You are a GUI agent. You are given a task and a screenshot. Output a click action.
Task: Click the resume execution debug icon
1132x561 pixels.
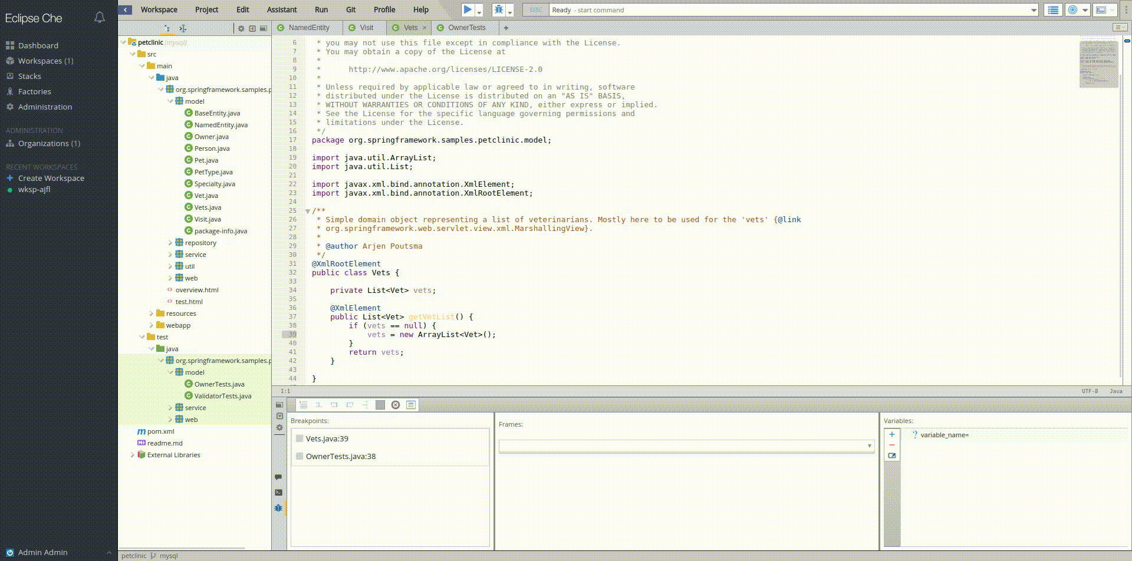303,405
